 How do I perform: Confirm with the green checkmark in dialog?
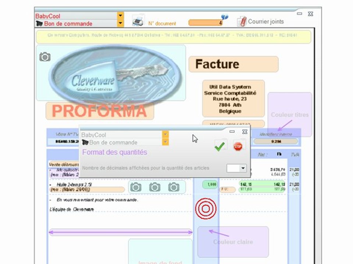(x=220, y=146)
